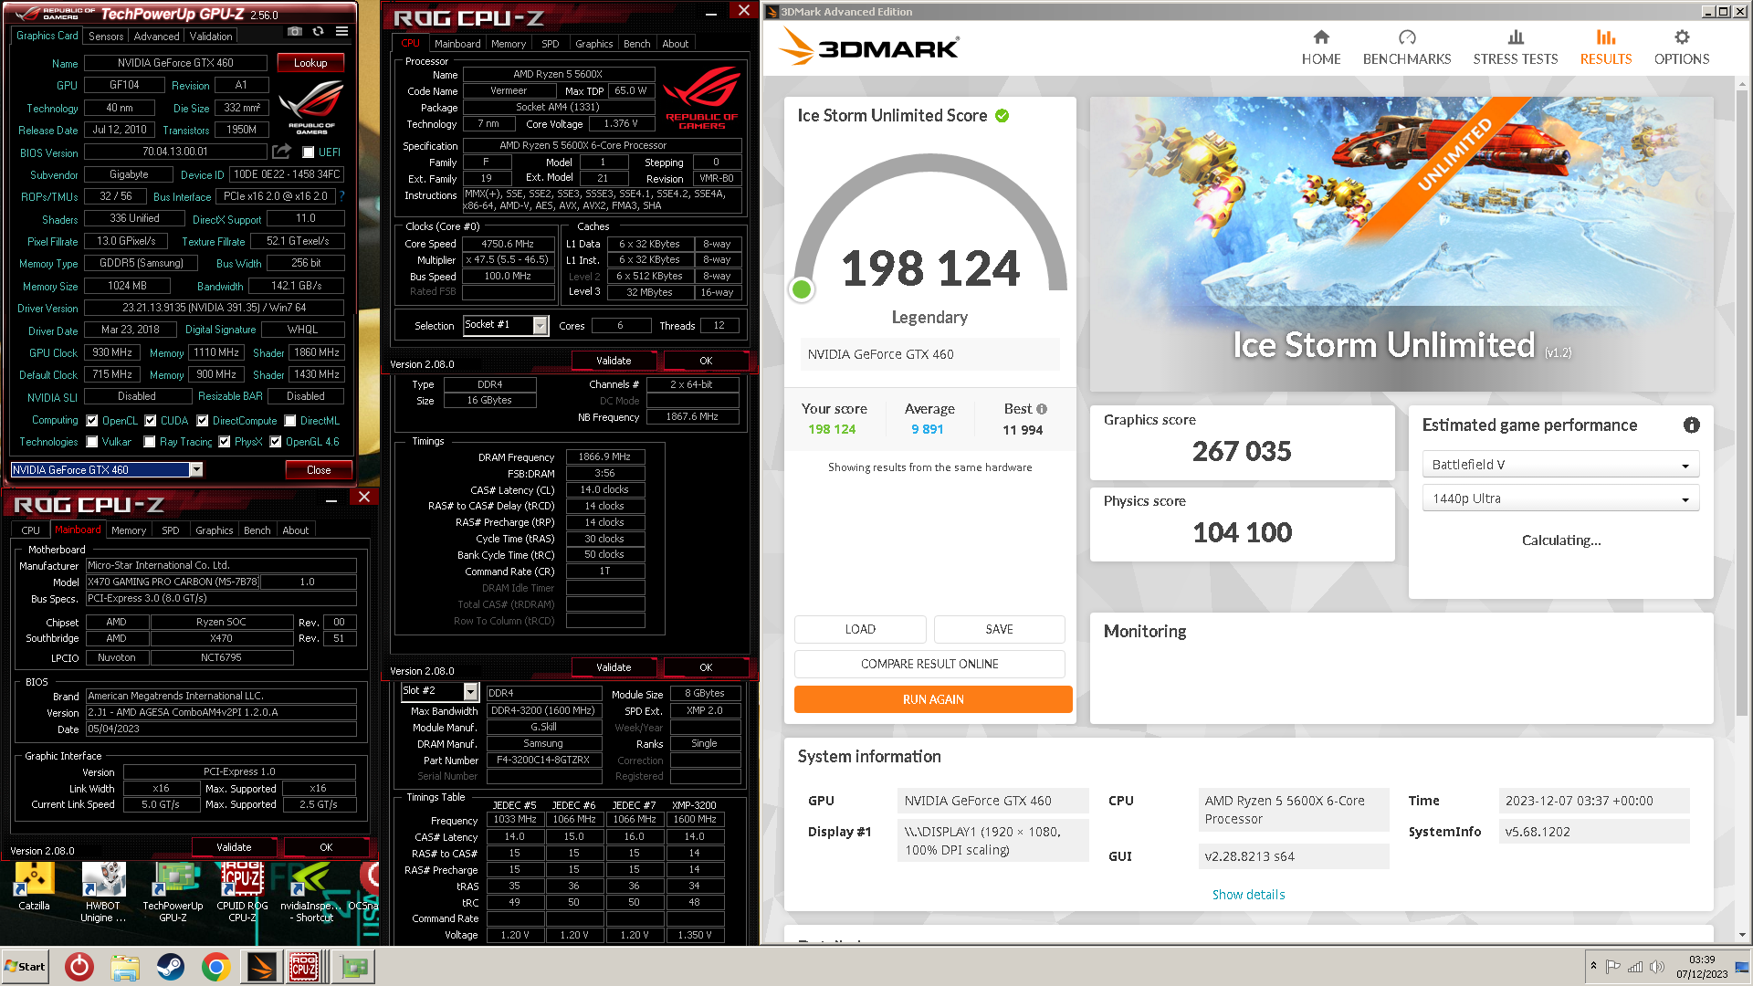Click the red power icon in taskbar
This screenshot has height=986, width=1753.
click(79, 967)
